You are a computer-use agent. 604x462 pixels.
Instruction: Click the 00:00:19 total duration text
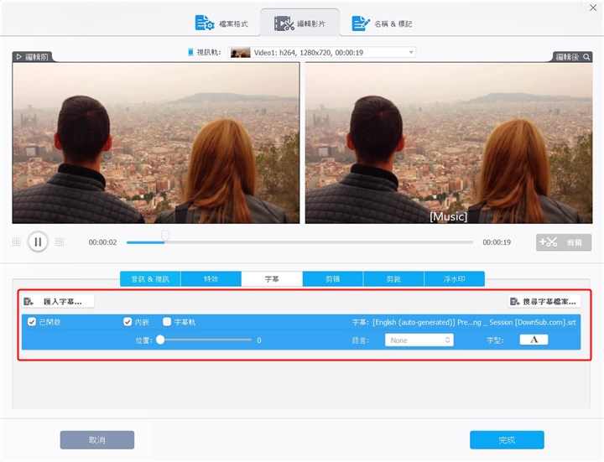pyautogui.click(x=497, y=242)
